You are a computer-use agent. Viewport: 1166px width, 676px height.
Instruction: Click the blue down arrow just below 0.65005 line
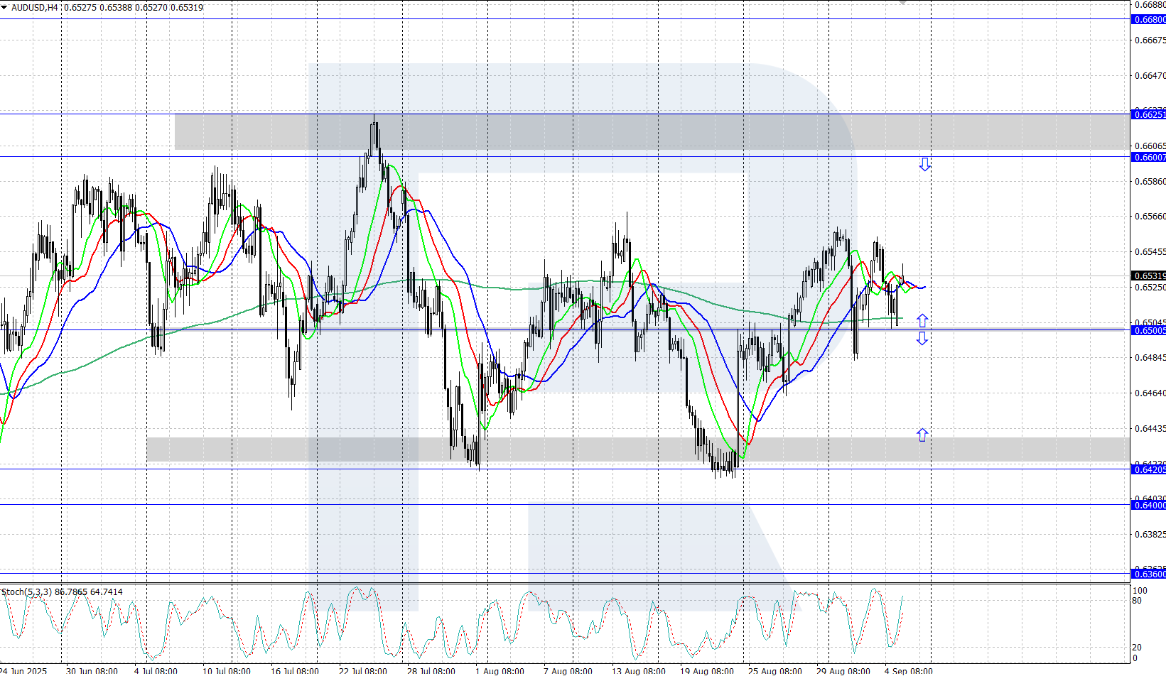922,339
